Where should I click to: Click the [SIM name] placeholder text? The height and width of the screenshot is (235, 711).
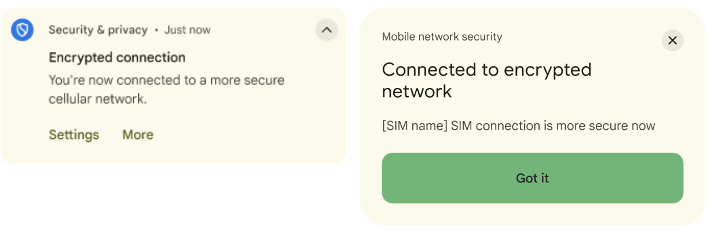pyautogui.click(x=415, y=126)
